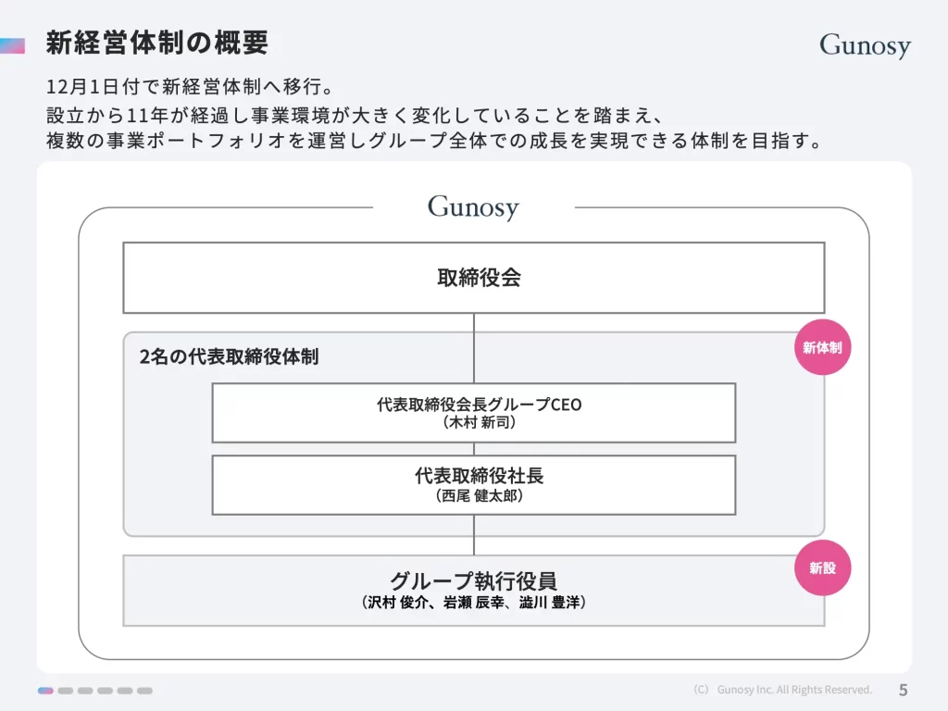Viewport: 948px width, 711px height.
Task: Click the slide title 新経営体制の概要
Action: [x=157, y=43]
